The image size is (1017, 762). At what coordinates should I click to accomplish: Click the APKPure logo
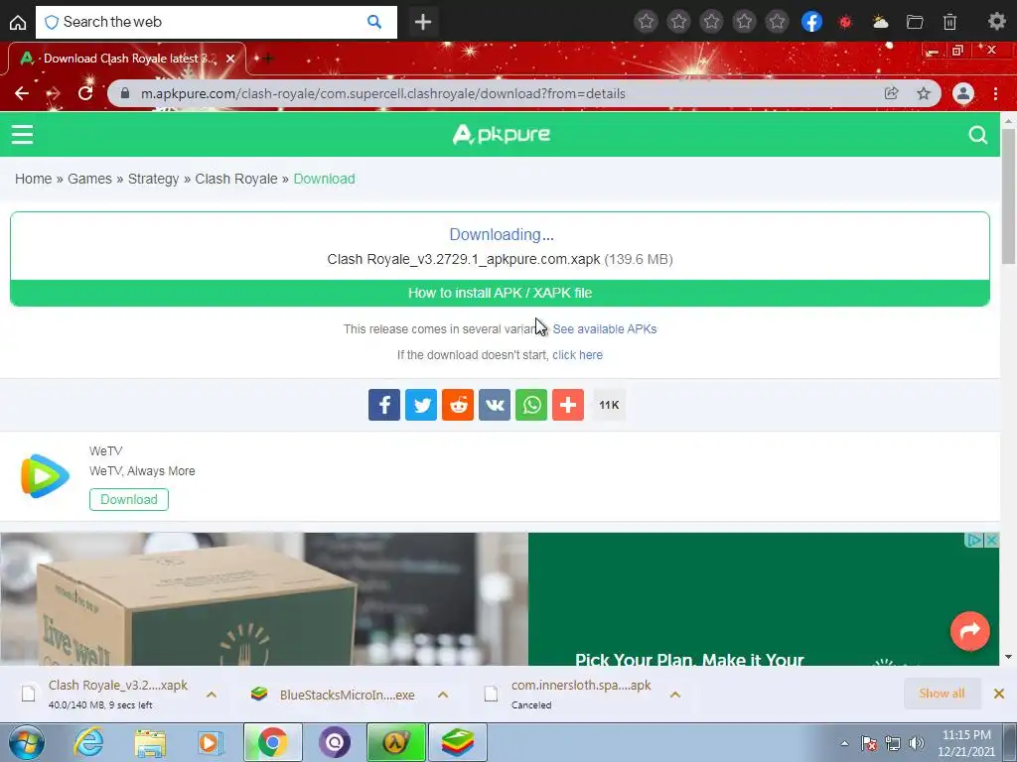[501, 134]
